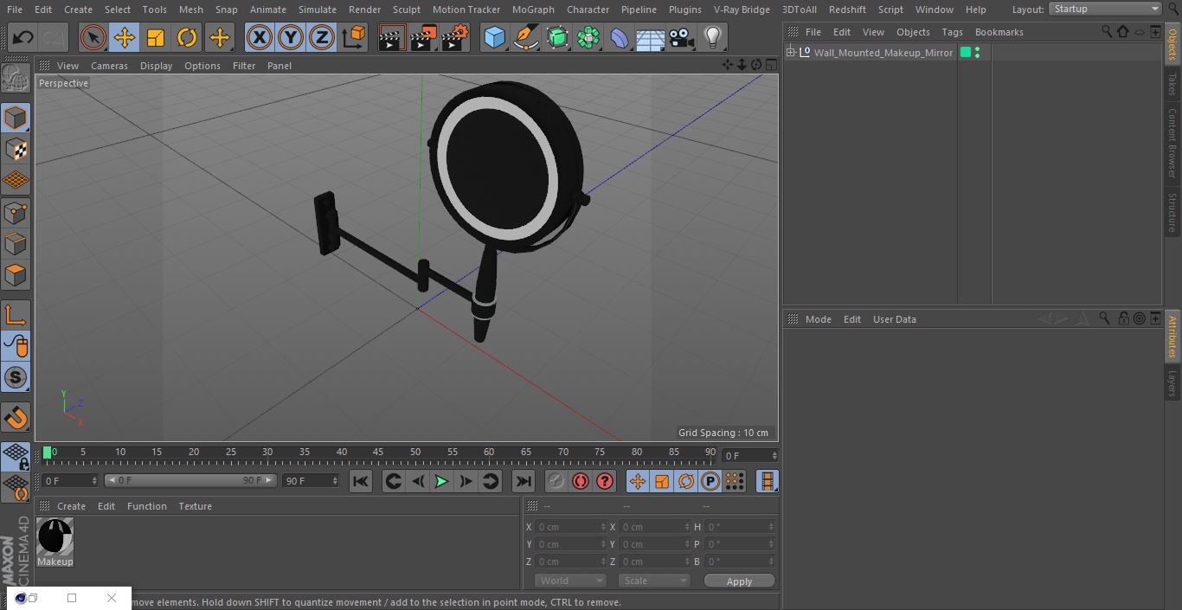Open Scale size mode dropdown
This screenshot has width=1182, height=610.
654,581
